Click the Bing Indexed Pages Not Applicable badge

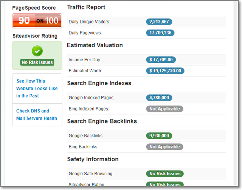pos(164,109)
